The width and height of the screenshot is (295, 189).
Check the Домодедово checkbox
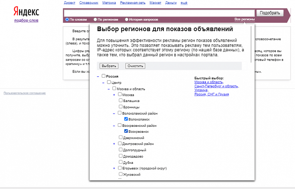121,156
